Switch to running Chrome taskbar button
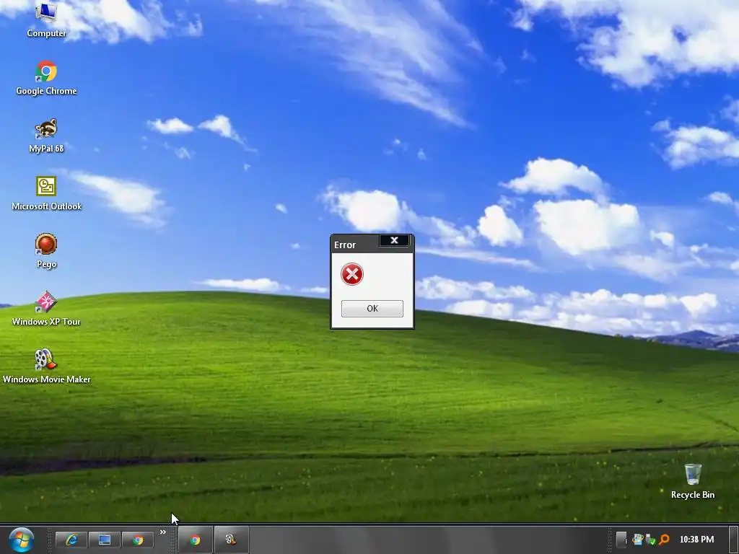Image resolution: width=739 pixels, height=554 pixels. point(195,540)
